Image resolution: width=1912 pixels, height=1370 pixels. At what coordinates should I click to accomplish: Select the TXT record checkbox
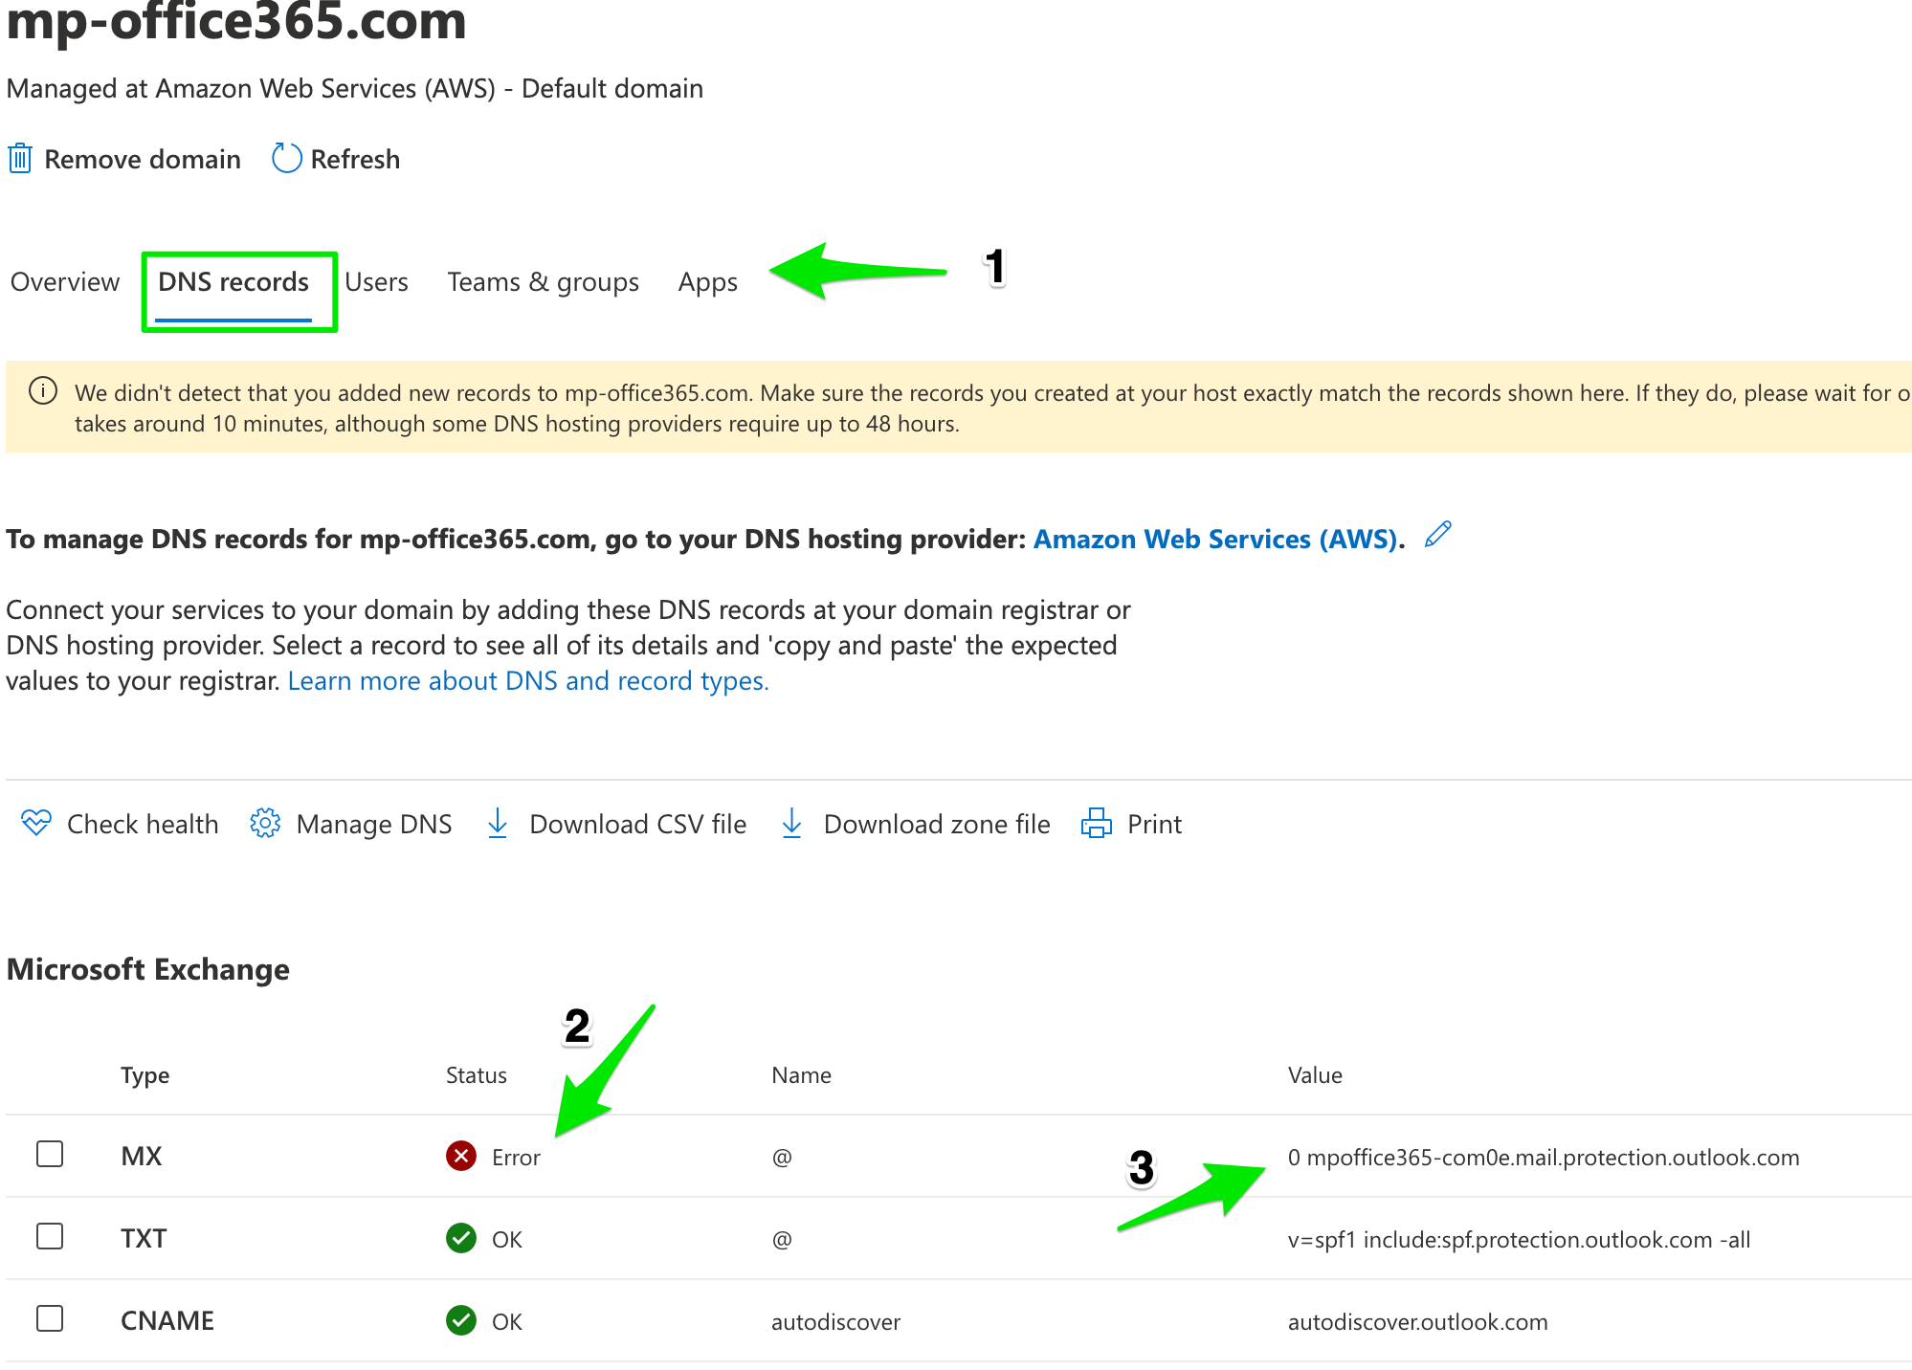pyautogui.click(x=50, y=1236)
